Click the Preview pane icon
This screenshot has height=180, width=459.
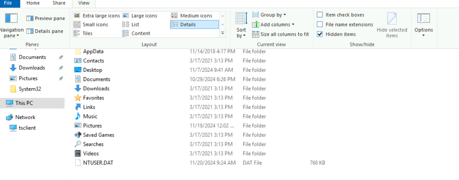click(30, 18)
